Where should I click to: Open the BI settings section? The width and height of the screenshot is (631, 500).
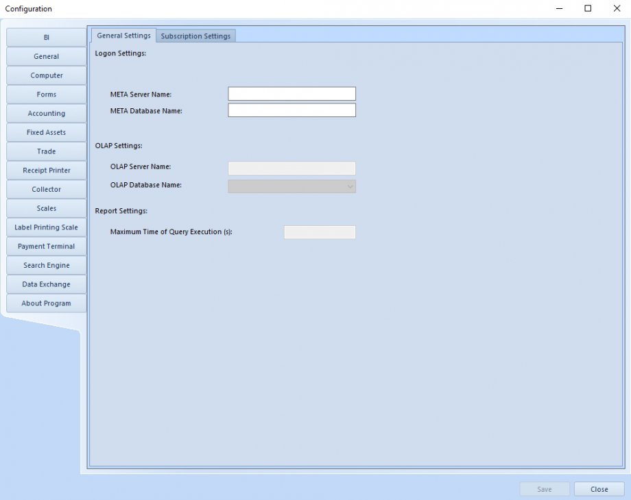click(x=46, y=37)
